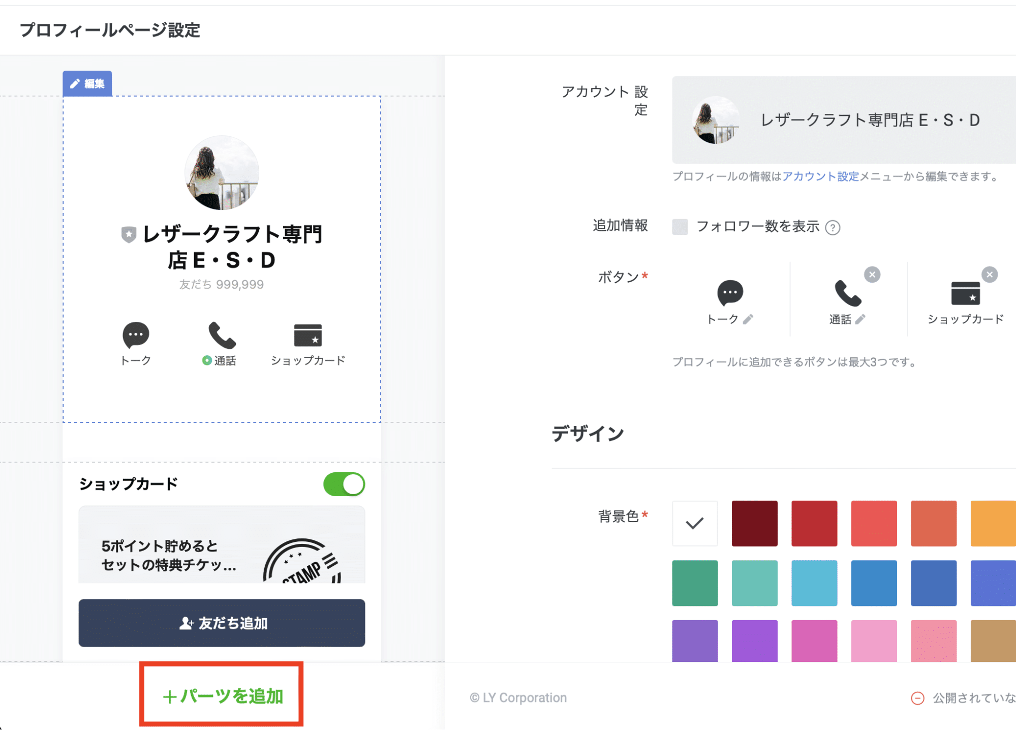Open the アカウント設定 link
1016x730 pixels.
point(820,176)
